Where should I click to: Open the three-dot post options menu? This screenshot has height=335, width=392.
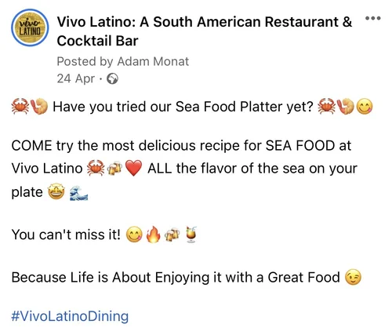pos(373,18)
